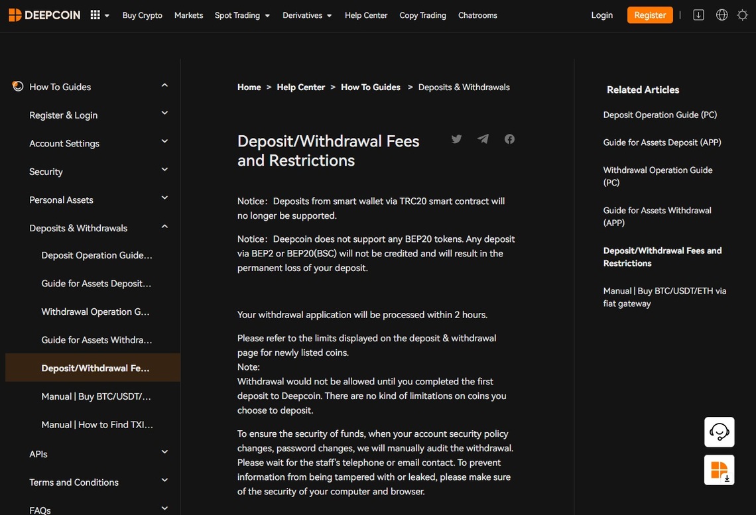
Task: Open related Deposit/Withdrawal Fees and Restrictions
Action: [662, 257]
